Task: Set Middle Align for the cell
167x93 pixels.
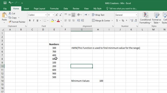Action: (x=70, y=15)
